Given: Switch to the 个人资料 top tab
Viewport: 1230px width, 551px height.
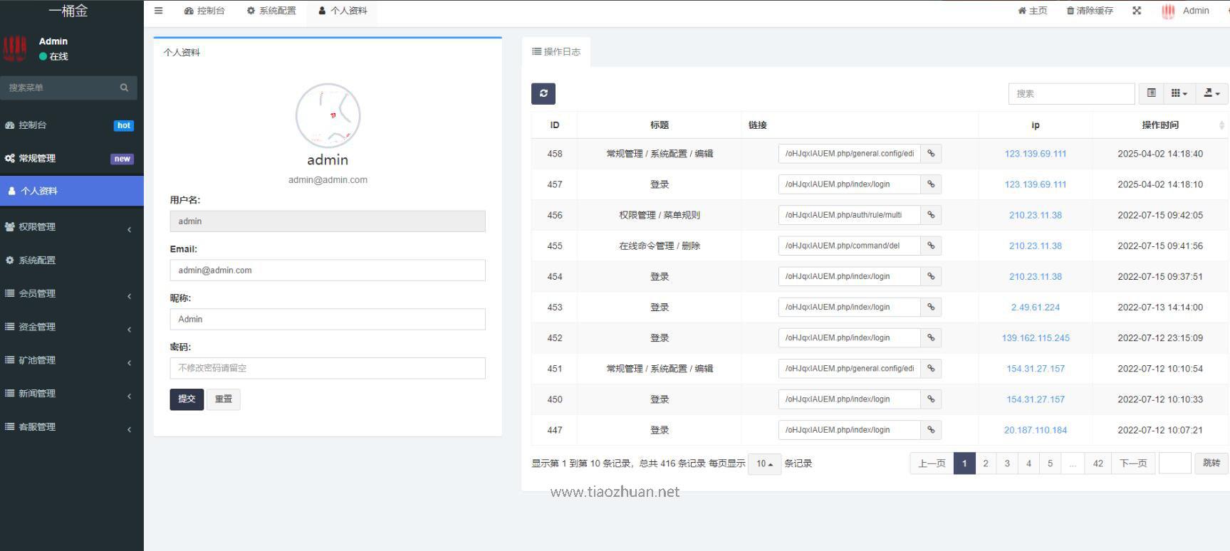Looking at the screenshot, I should 343,11.
